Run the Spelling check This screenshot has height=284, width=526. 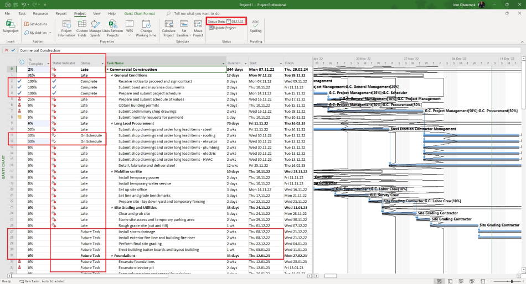coord(256,26)
